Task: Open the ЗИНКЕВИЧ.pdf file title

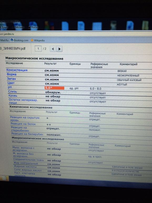Action: pos(13,49)
